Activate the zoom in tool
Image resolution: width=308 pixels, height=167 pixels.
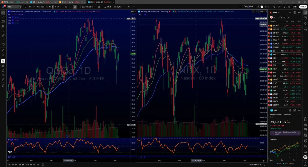3,55
